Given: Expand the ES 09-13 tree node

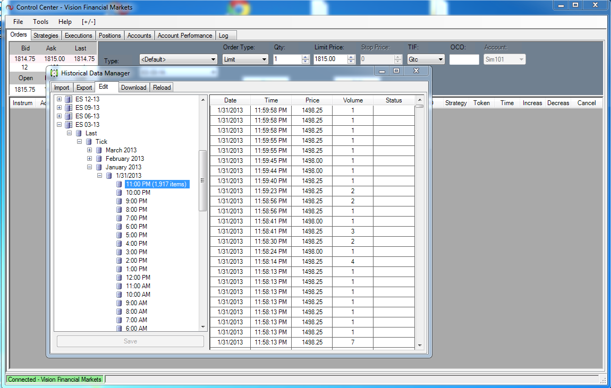Looking at the screenshot, I should (x=59, y=108).
